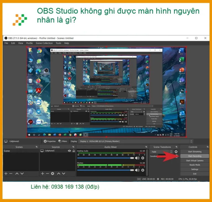Screen dimensions: 212x202
Task: Pop out the Audio Mixer dock
Action: (x=146, y=147)
